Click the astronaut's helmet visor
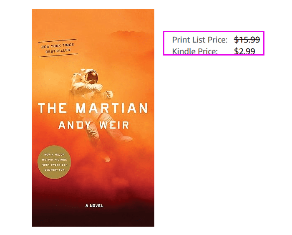Image resolution: width=292 pixels, height=235 pixels. [x=93, y=76]
